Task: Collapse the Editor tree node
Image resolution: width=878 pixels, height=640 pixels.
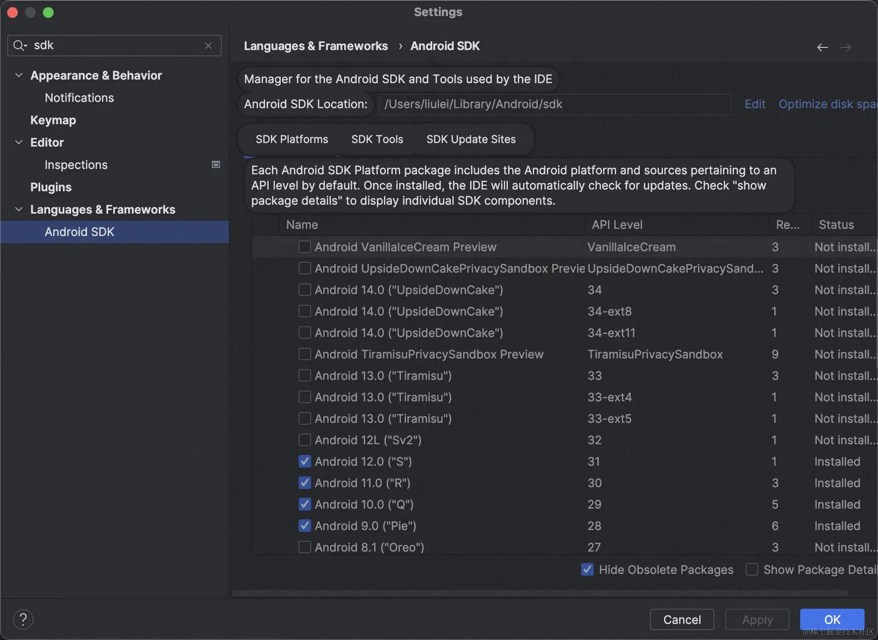Action: click(19, 143)
